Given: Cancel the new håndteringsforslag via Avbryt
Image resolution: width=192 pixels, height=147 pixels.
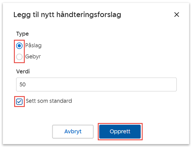Looking at the screenshot, I should 73,131.
